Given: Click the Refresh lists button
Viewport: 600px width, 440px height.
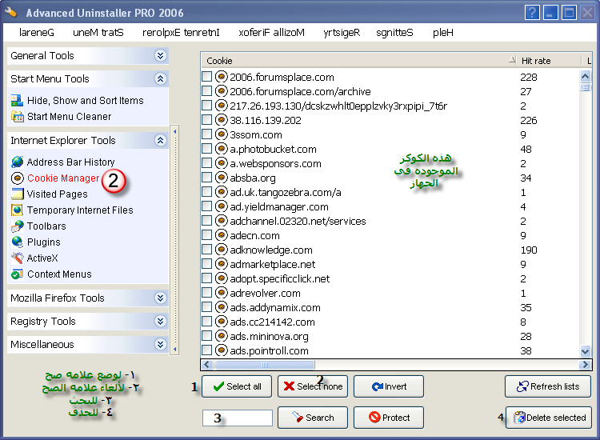Looking at the screenshot, I should click(x=548, y=386).
